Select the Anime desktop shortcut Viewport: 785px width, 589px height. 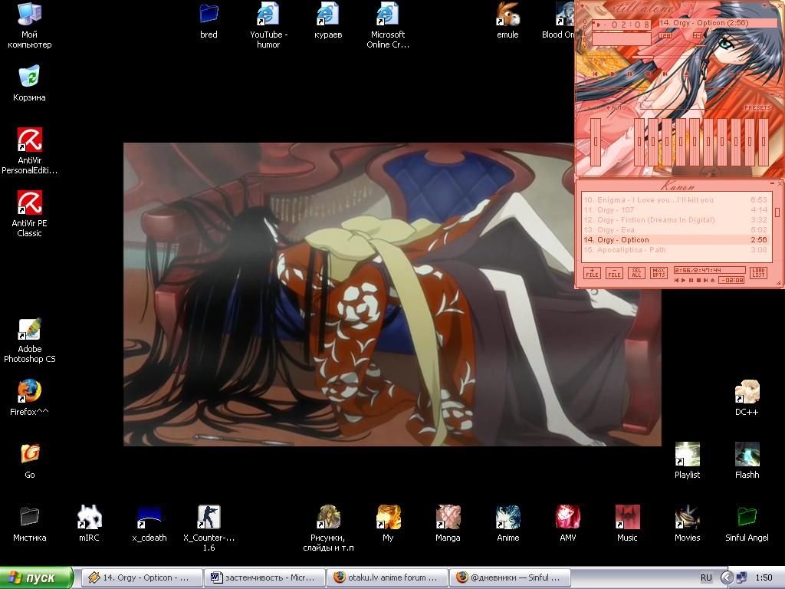pyautogui.click(x=507, y=524)
